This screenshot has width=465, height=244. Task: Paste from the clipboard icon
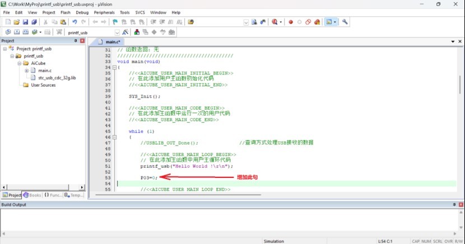coord(63,22)
